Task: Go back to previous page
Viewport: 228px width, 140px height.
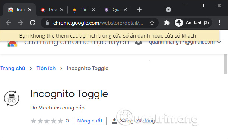Action: pyautogui.click(x=9, y=23)
